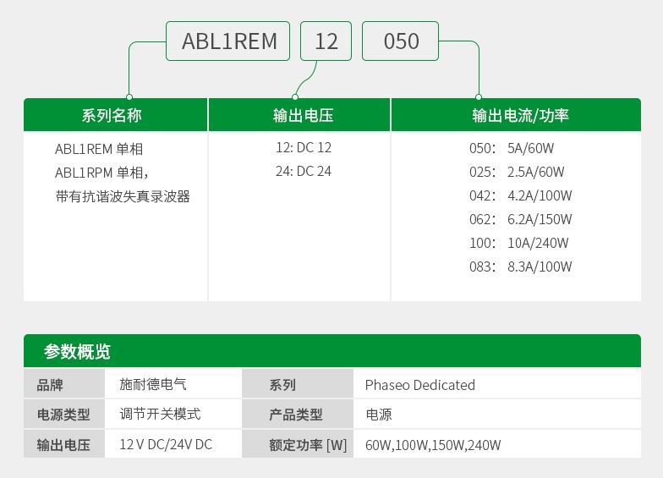Click the 100: 10A/240W row
The width and height of the screenshot is (663, 478).
519,244
